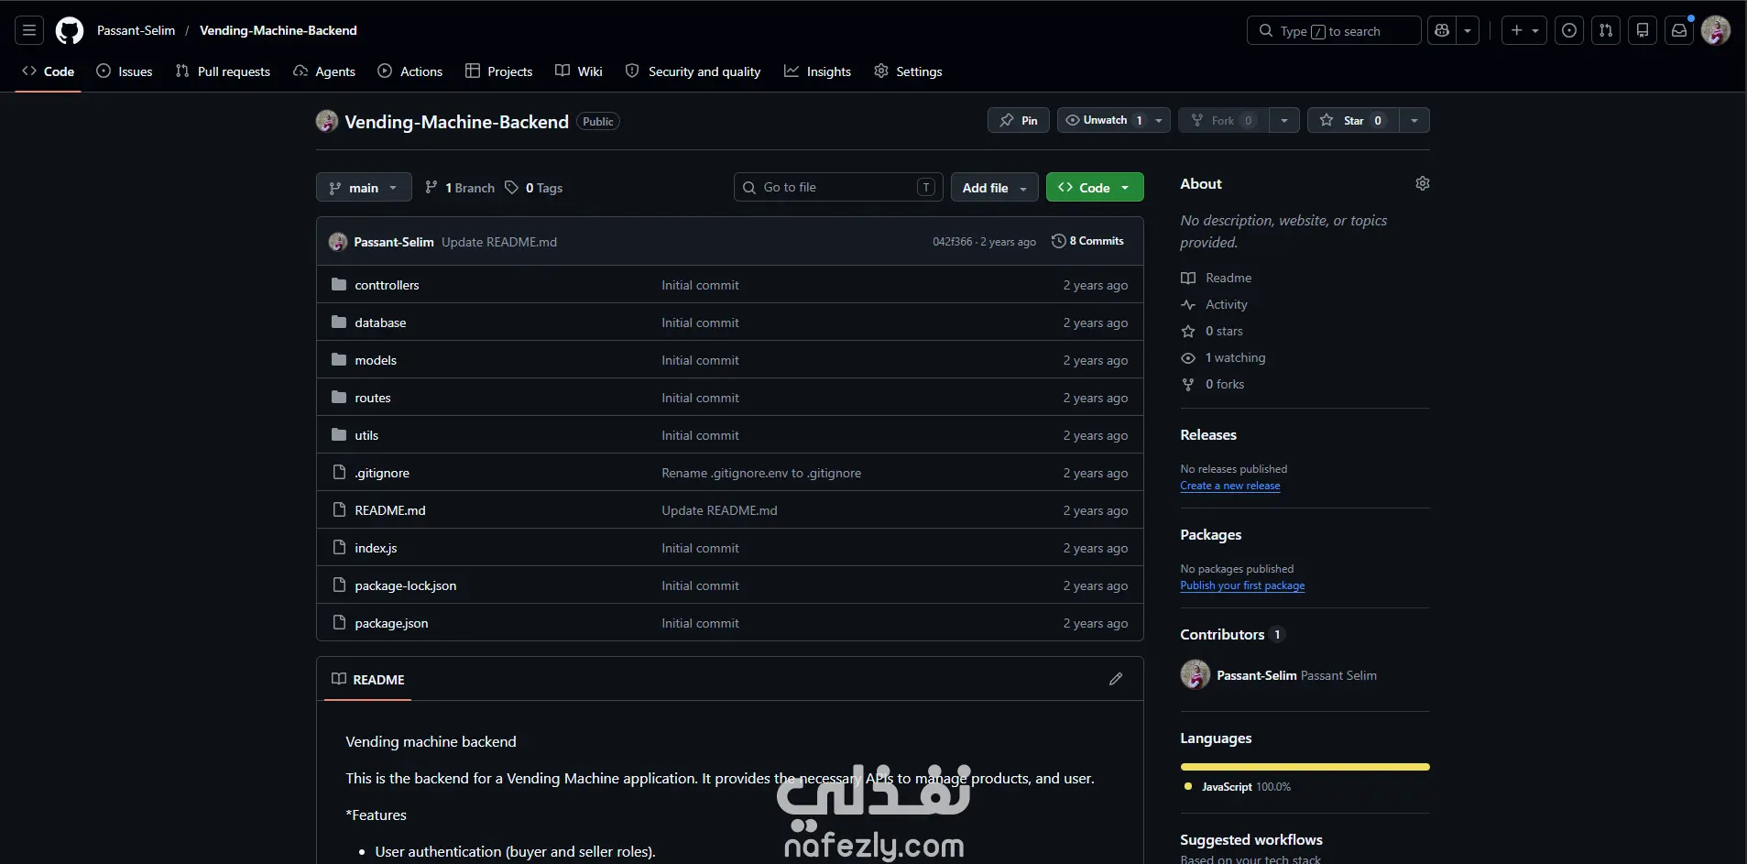Open the repositories icon in top bar
This screenshot has width=1747, height=864.
point(1643,30)
